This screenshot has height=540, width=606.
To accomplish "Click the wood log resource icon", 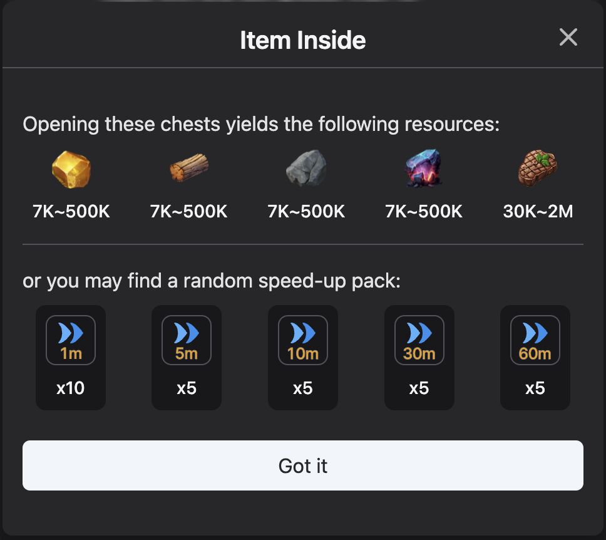I will pos(188,169).
